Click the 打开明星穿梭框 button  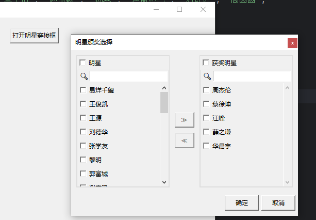[x=34, y=36]
